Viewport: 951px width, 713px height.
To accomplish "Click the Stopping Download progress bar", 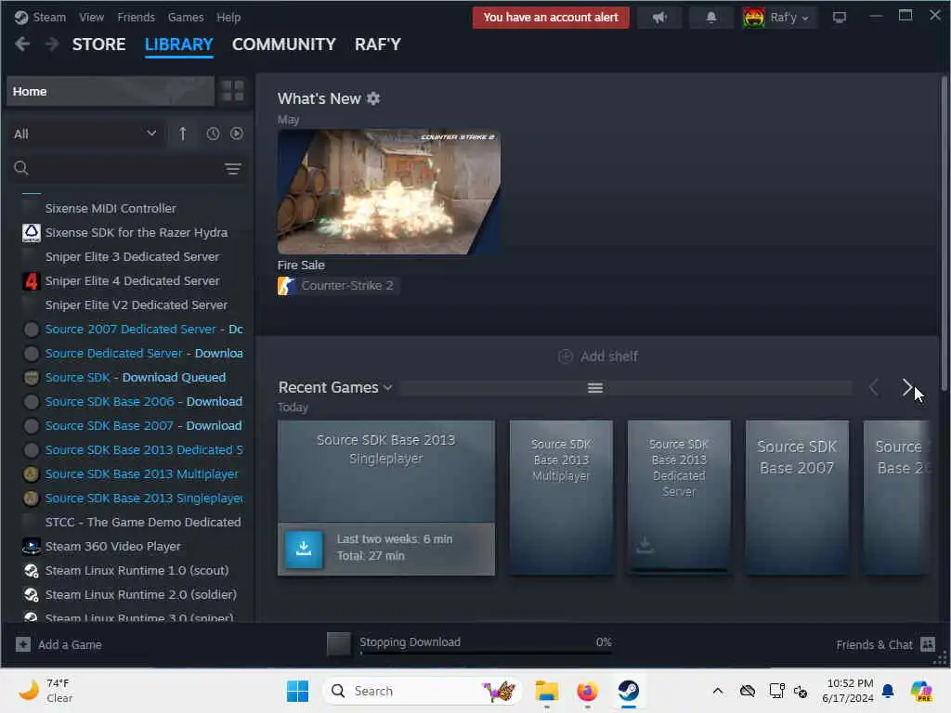I will [x=486, y=654].
